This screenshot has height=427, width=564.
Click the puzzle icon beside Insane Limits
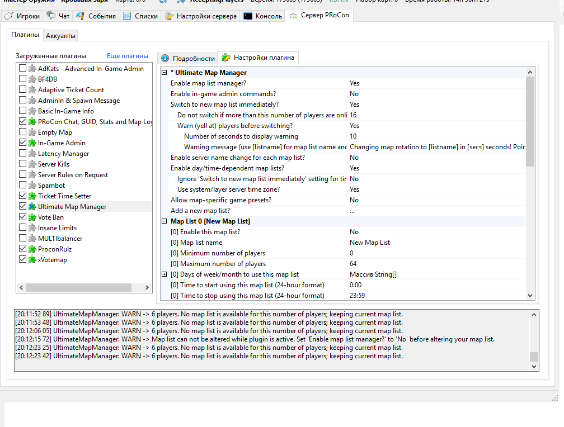(32, 228)
